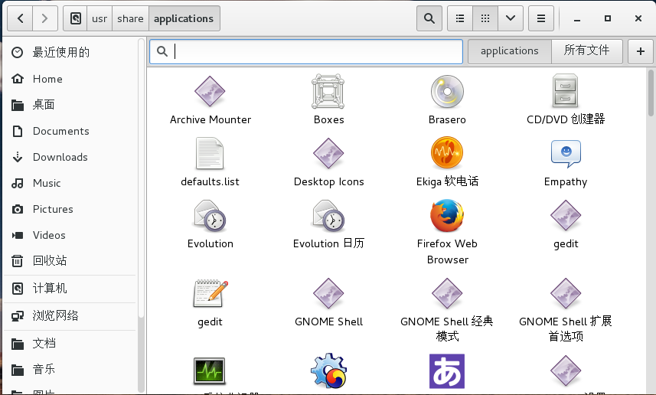Click the applications path bar segment

click(184, 18)
